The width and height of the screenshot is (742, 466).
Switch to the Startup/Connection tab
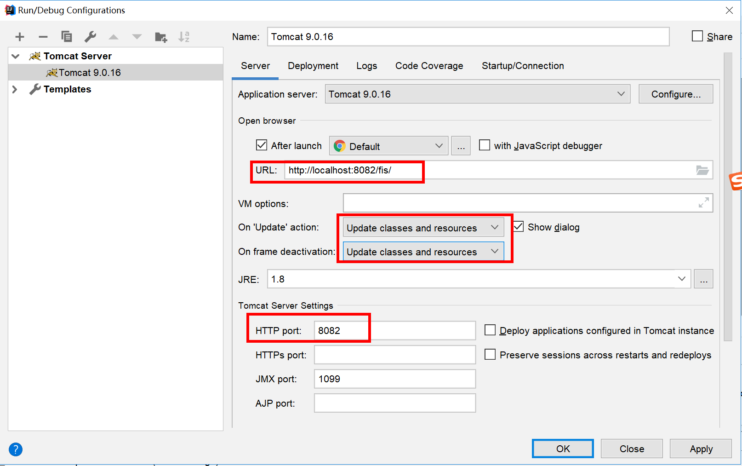point(523,66)
